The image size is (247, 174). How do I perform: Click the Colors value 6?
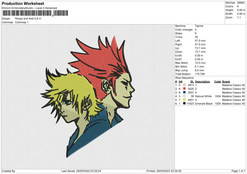click(238, 7)
